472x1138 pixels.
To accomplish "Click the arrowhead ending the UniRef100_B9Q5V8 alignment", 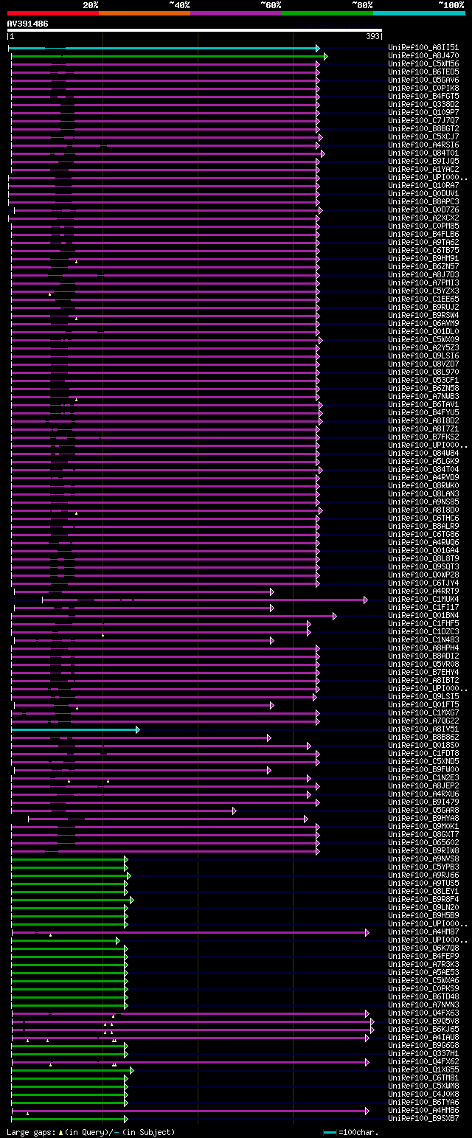I will click(372, 1021).
